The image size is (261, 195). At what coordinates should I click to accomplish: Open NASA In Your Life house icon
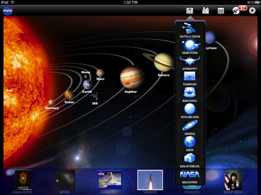(x=190, y=160)
